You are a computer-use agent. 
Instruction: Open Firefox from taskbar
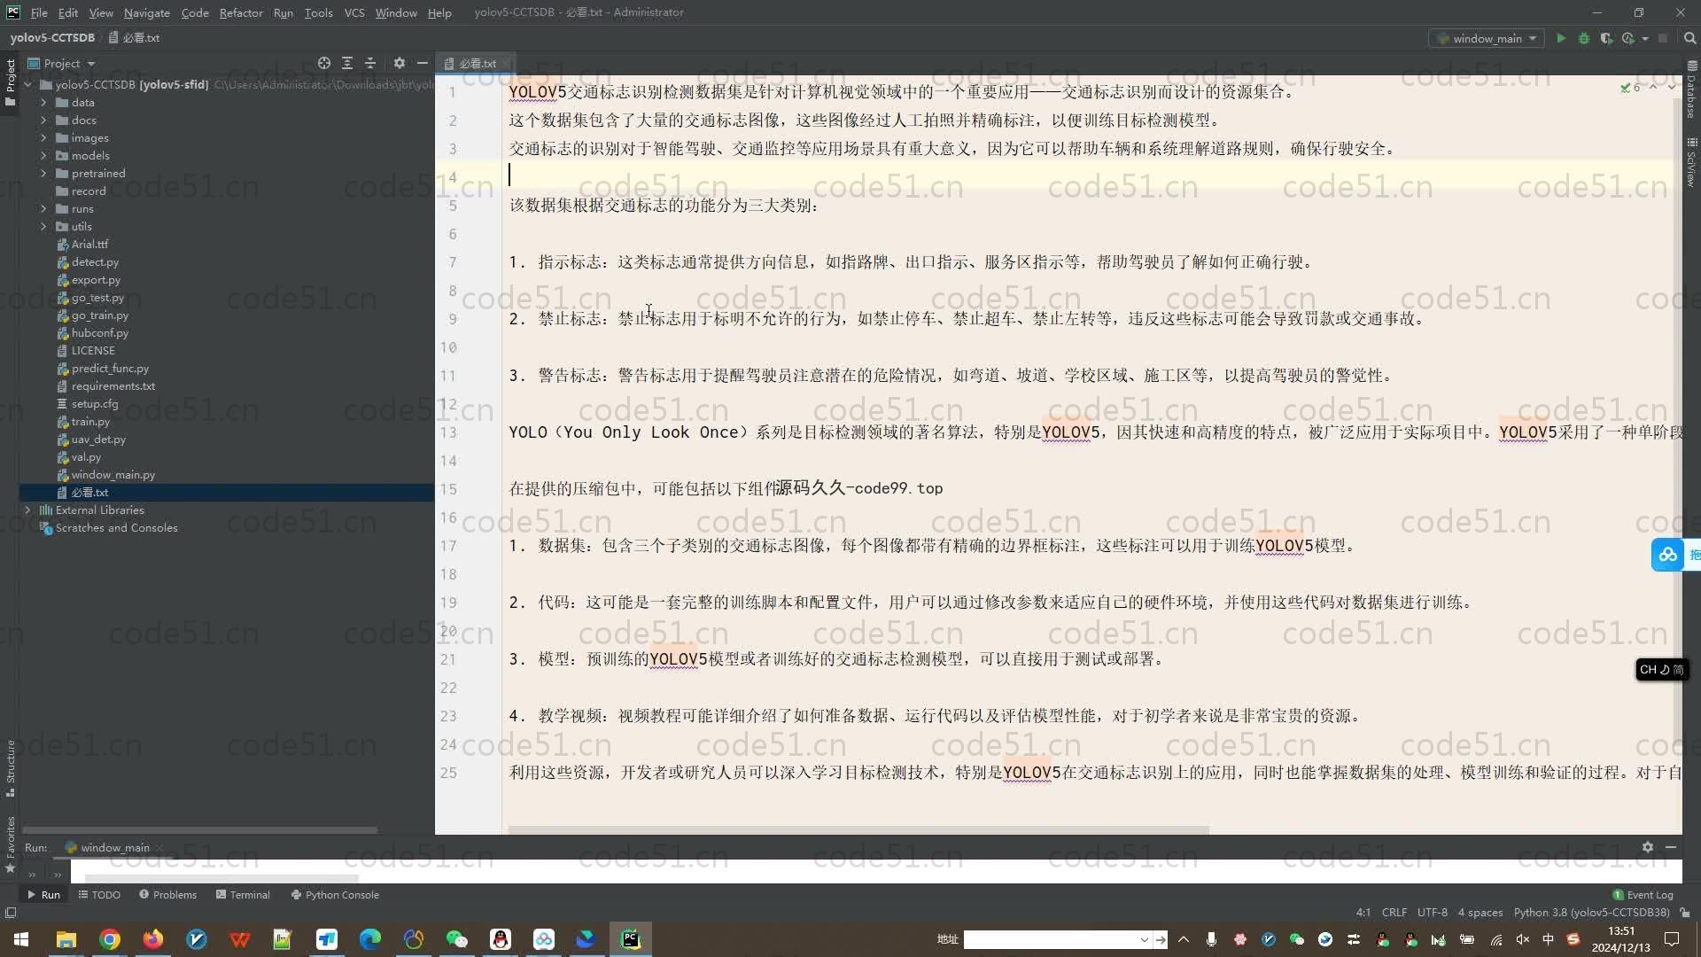153,939
